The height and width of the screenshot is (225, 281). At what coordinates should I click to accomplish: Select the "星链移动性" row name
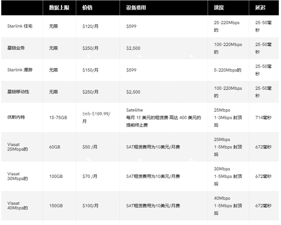tap(18, 92)
